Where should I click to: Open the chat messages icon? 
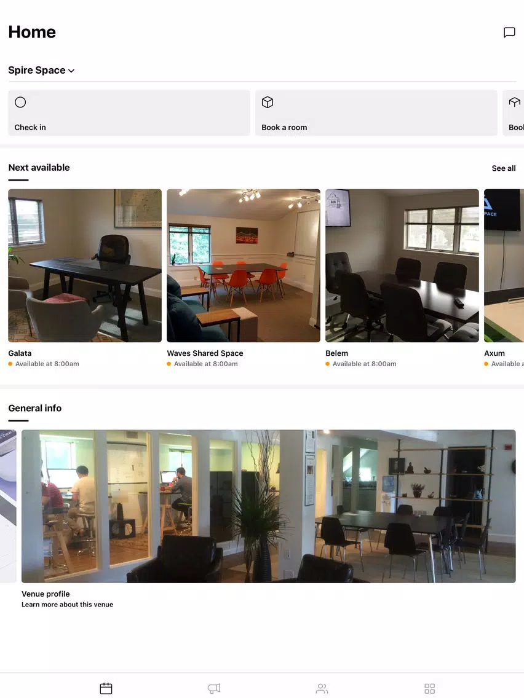509,33
